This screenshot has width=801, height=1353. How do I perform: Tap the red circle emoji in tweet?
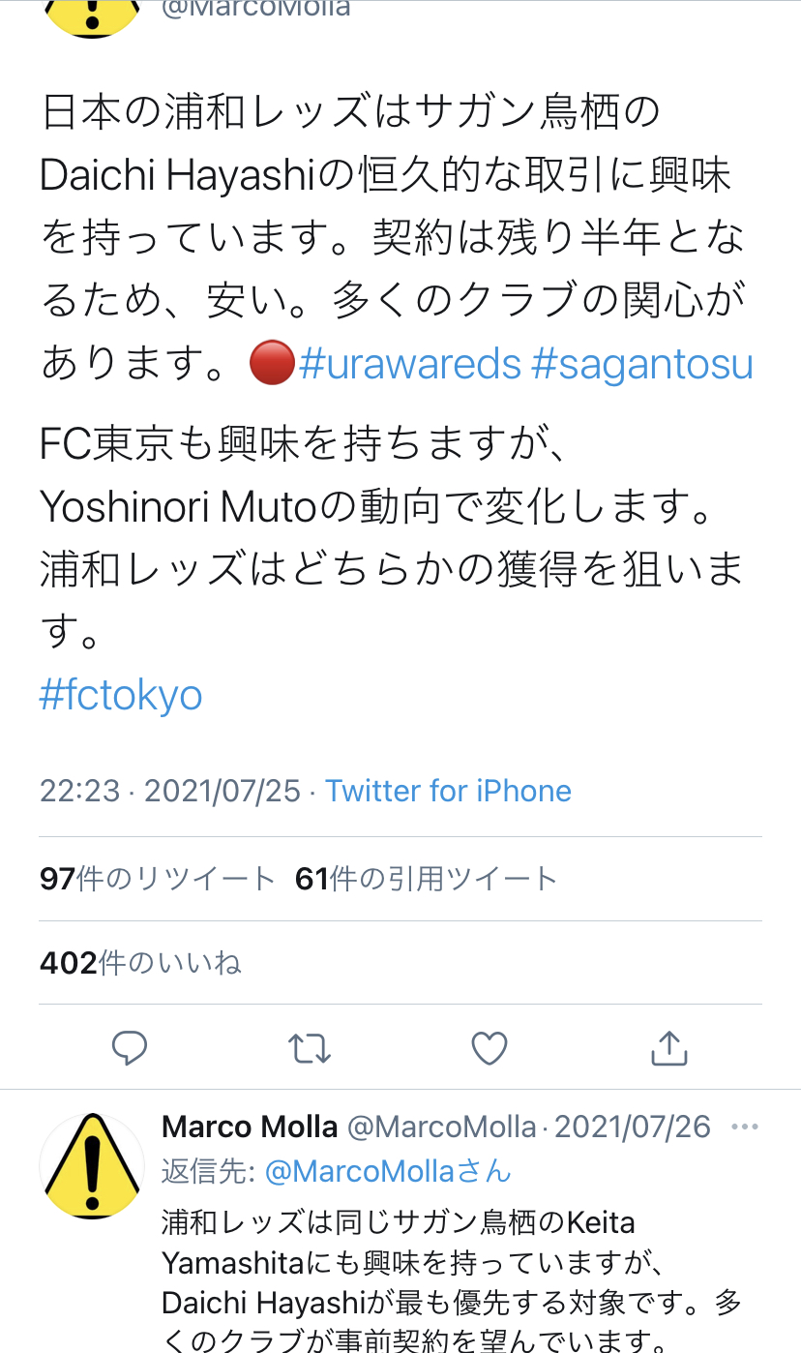click(272, 365)
